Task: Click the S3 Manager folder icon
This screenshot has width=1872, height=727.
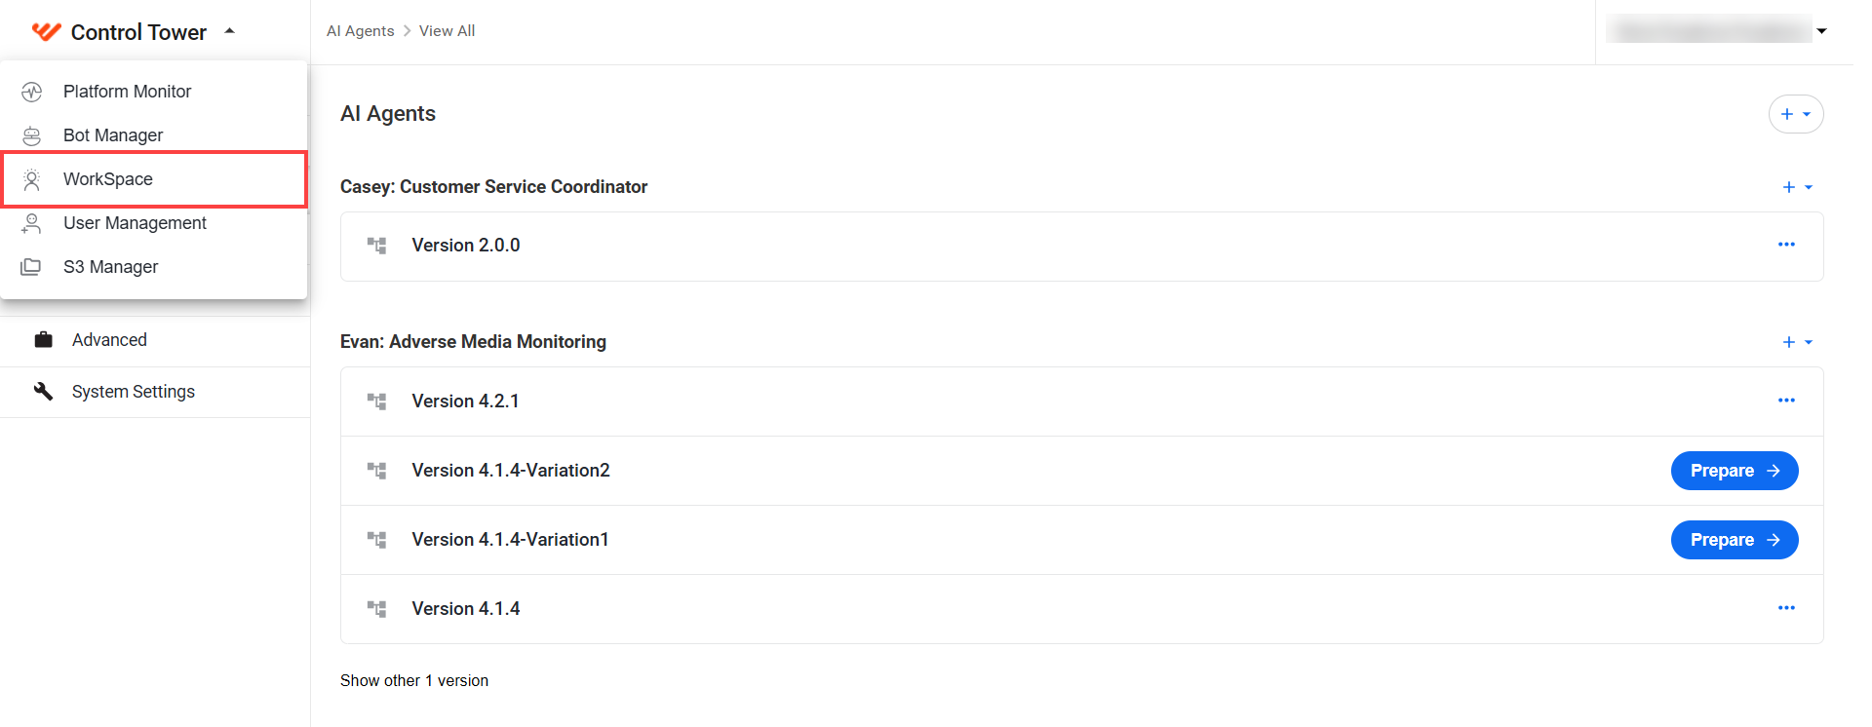Action: [x=31, y=267]
